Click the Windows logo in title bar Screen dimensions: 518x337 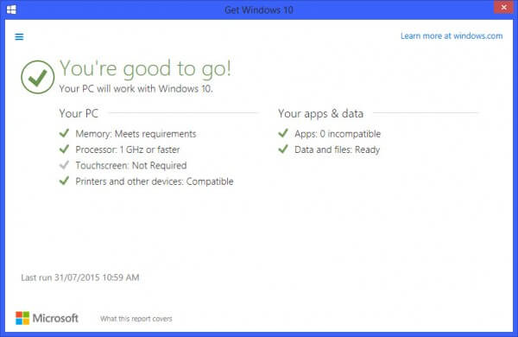click(x=11, y=10)
